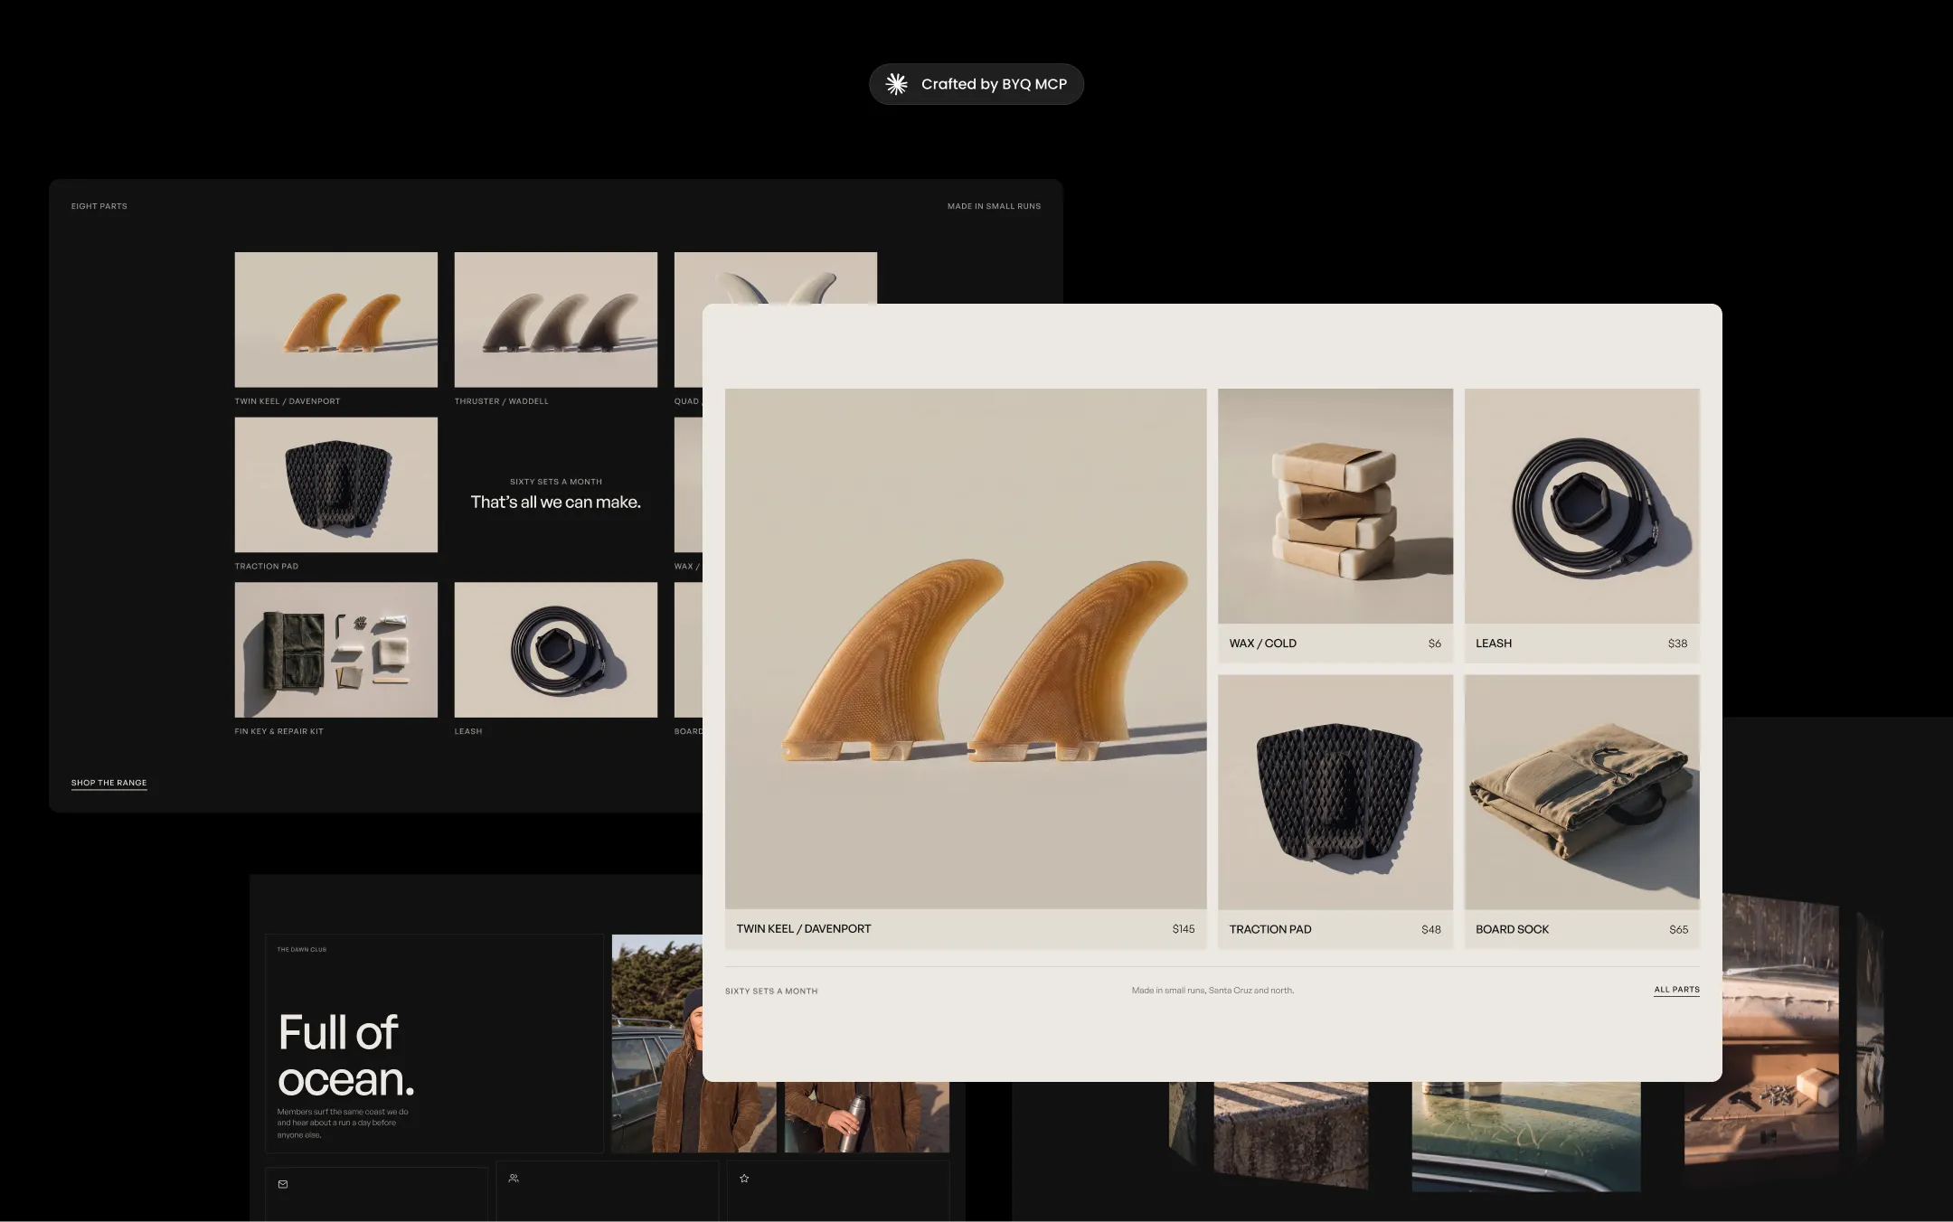The width and height of the screenshot is (1953, 1222).
Task: Click the Traction Pad thumbnail in dark grid
Action: (x=336, y=484)
